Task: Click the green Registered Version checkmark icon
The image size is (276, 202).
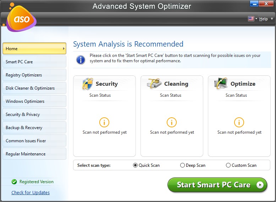Action: coord(14,182)
